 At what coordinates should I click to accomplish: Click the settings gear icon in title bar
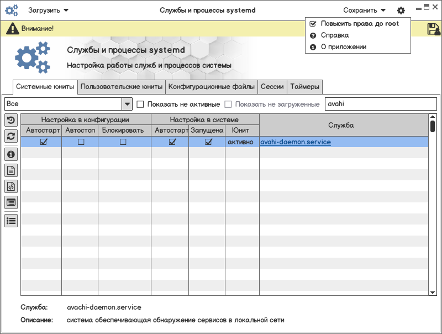401,11
